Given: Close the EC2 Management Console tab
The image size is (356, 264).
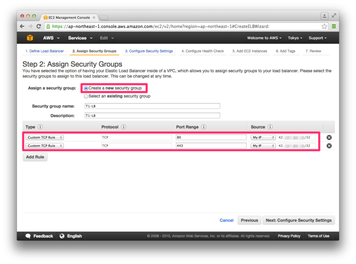Looking at the screenshot, I should tap(94, 17).
